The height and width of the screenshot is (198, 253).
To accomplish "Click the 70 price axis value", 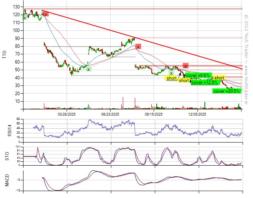I will click(x=17, y=54).
